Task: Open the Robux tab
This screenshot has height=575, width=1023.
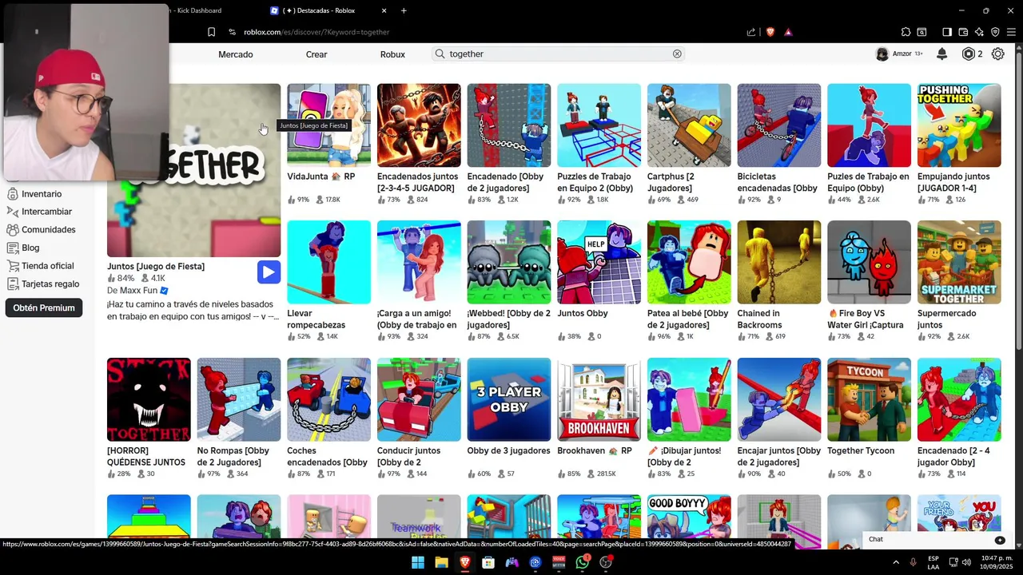Action: (x=392, y=54)
